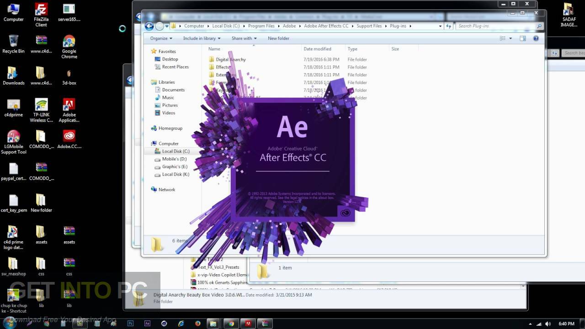The height and width of the screenshot is (329, 585).
Task: Open recent pages dropdown beside Forward
Action: (x=167, y=26)
